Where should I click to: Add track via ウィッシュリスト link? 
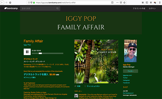93,86
